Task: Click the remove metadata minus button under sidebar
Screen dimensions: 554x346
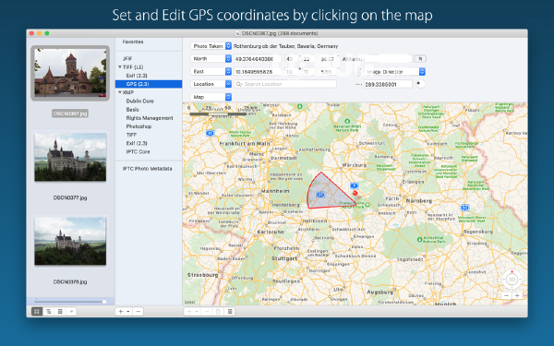Action: [138, 312]
